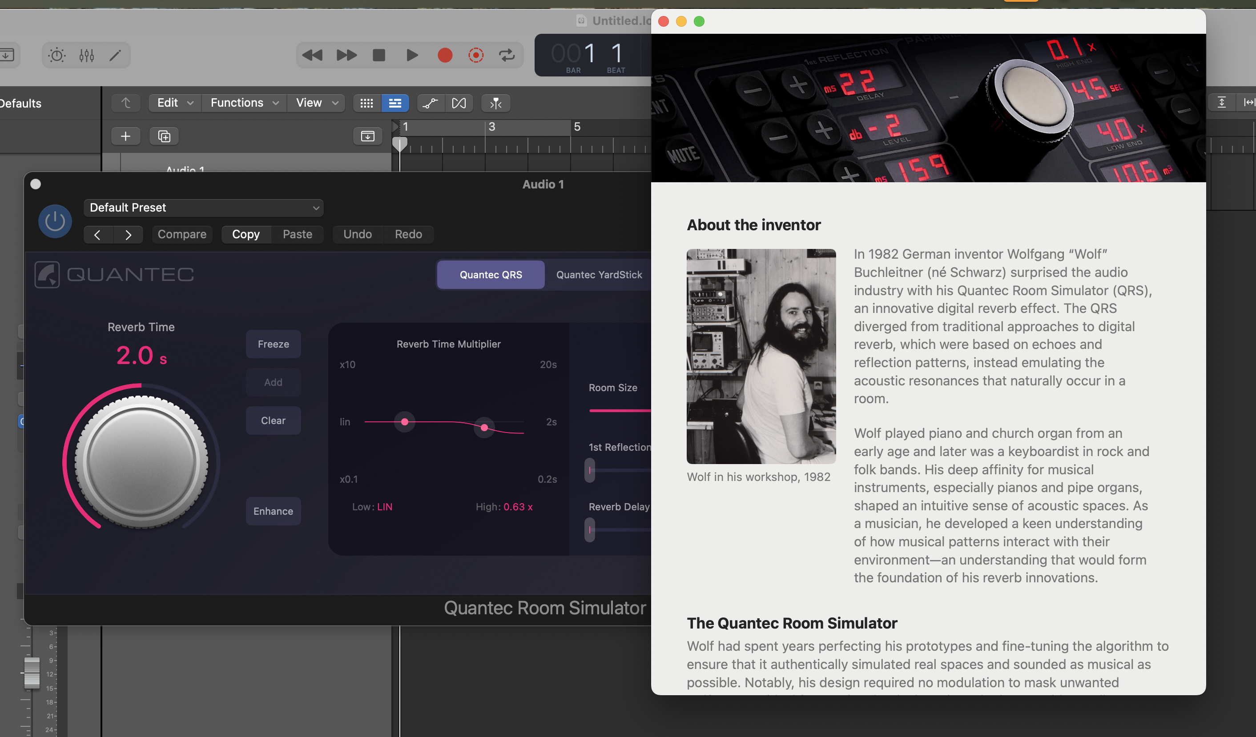Click the Smart Controls dial icon
This screenshot has height=737, width=1256.
pos(56,55)
